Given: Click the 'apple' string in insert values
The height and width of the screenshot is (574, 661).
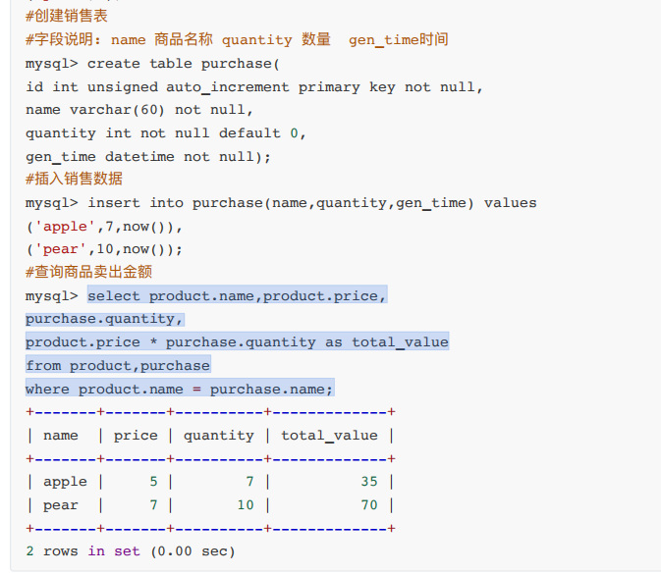Looking at the screenshot, I should click(65, 227).
